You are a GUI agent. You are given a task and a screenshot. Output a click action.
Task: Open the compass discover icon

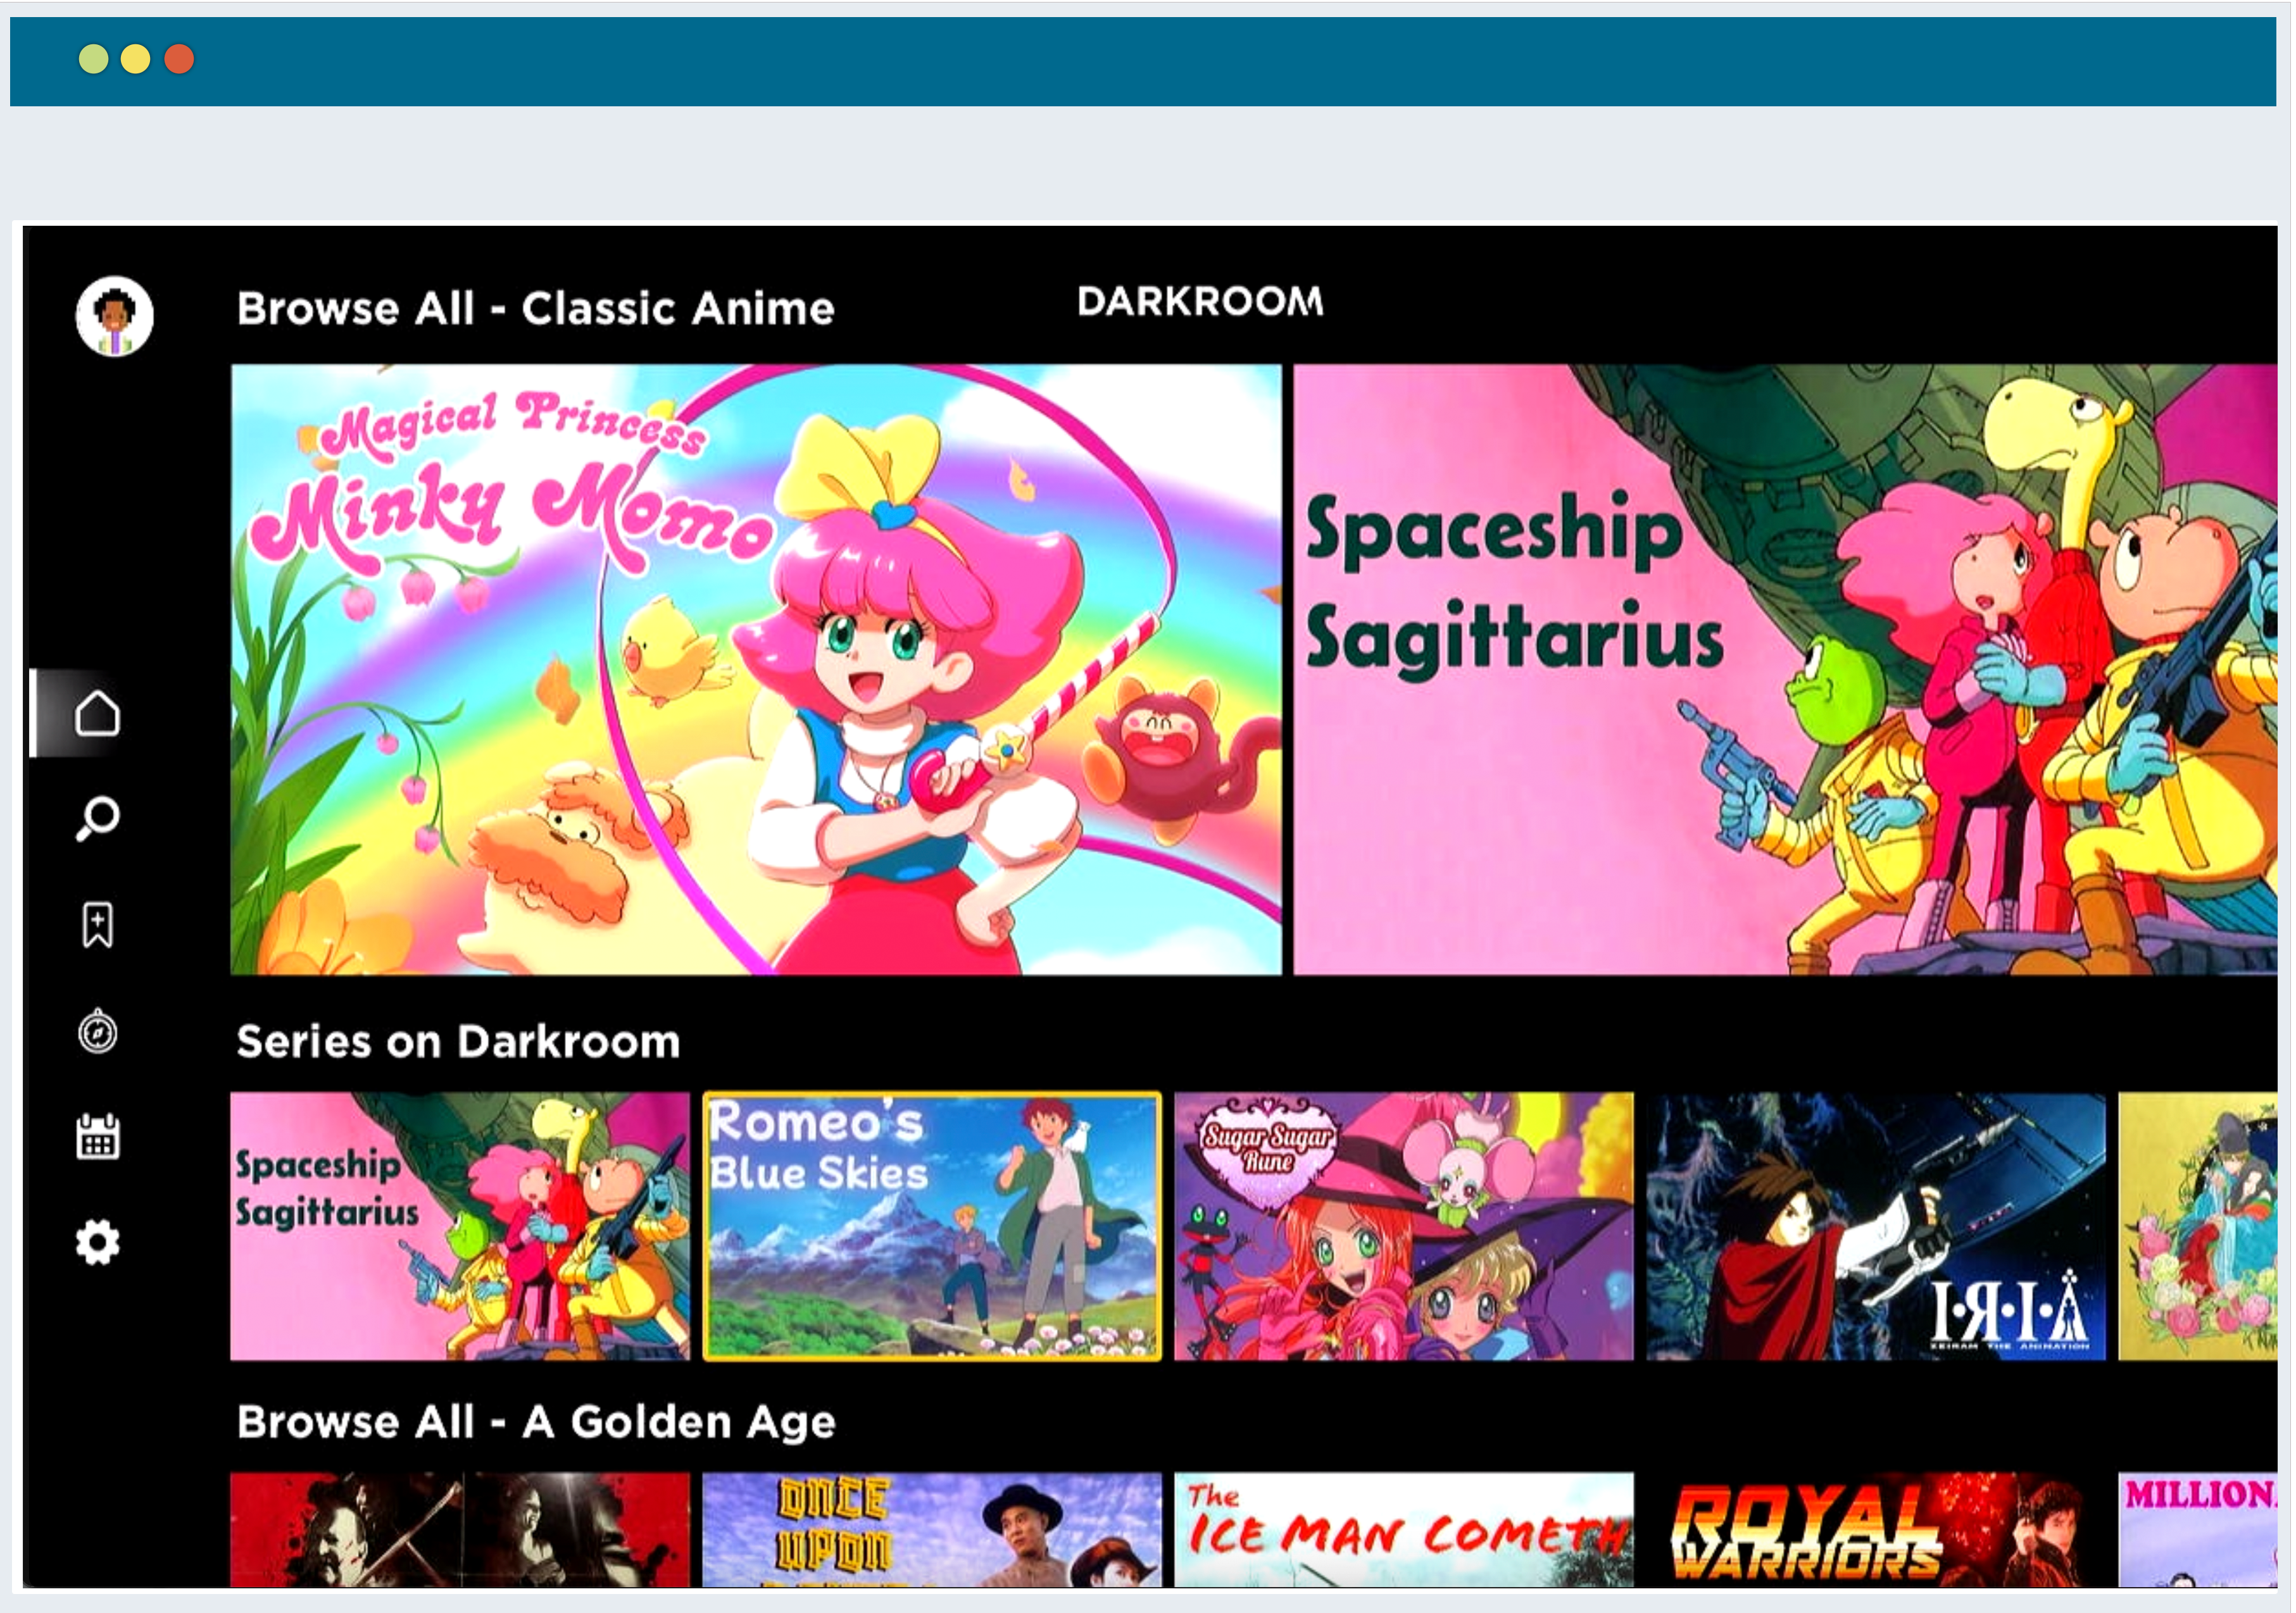click(97, 1031)
